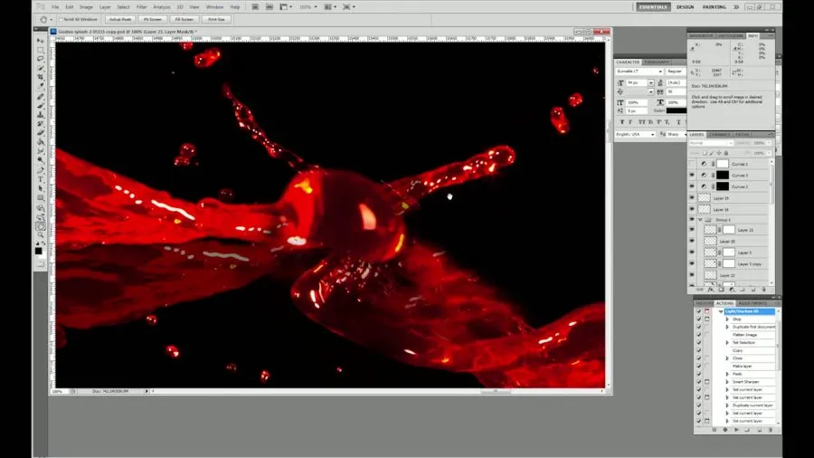Open the font family dropdown in the Character panel
The height and width of the screenshot is (458, 814).
pyautogui.click(x=639, y=71)
